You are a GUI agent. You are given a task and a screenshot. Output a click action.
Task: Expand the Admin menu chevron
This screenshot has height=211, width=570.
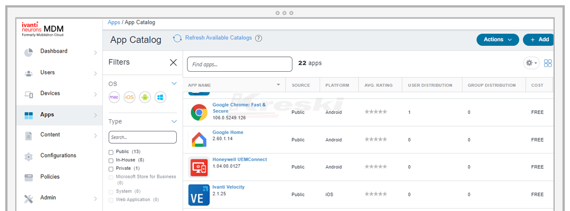pyautogui.click(x=95, y=199)
